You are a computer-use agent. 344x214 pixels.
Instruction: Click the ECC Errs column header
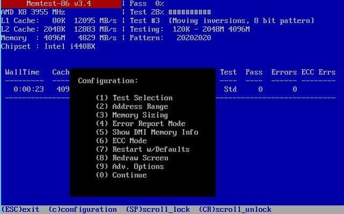point(318,72)
